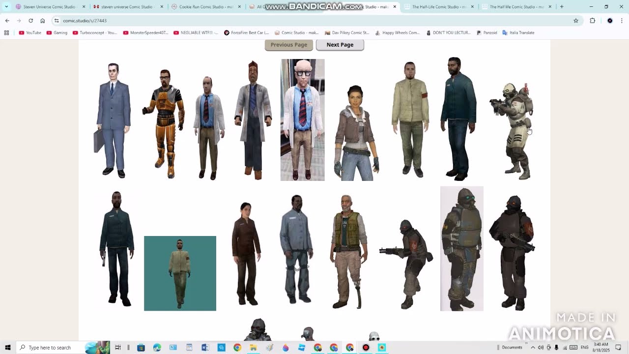The image size is (629, 354).
Task: Open the DON'T YOU LECTUR bookmark
Action: coord(448,32)
